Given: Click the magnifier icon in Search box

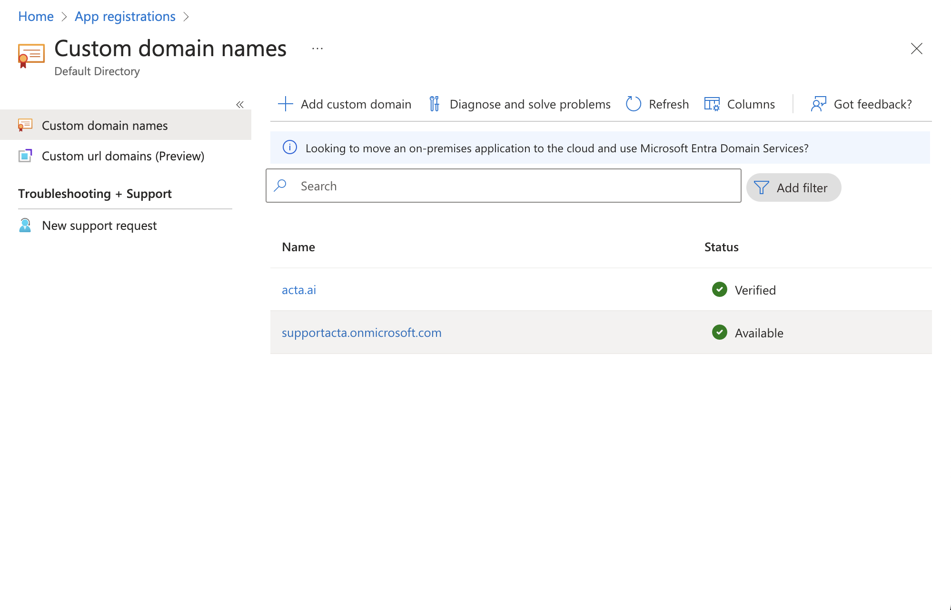Looking at the screenshot, I should (x=280, y=186).
